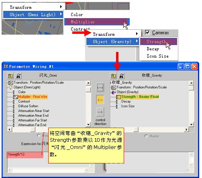Open Object (Gravity) submenu
Image resolution: width=202 pixels, height=178 pixels.
tap(112, 41)
